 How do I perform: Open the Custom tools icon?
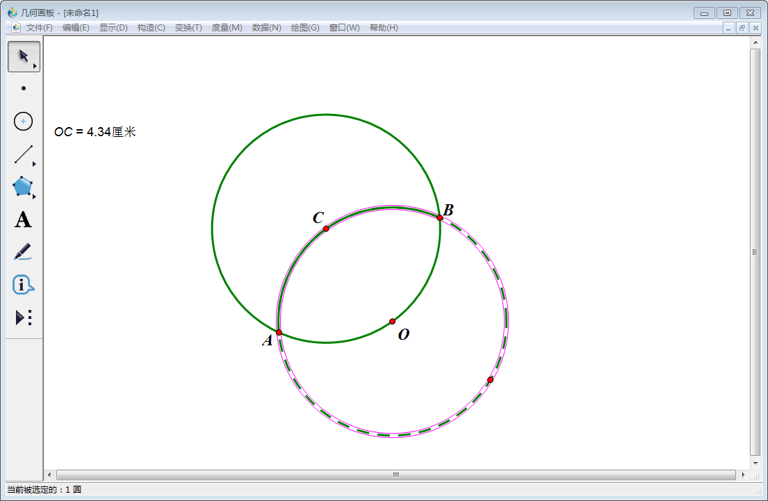(24, 318)
